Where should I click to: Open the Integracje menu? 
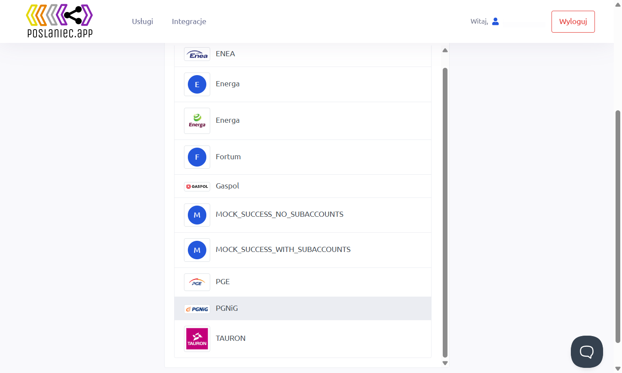[x=189, y=21]
